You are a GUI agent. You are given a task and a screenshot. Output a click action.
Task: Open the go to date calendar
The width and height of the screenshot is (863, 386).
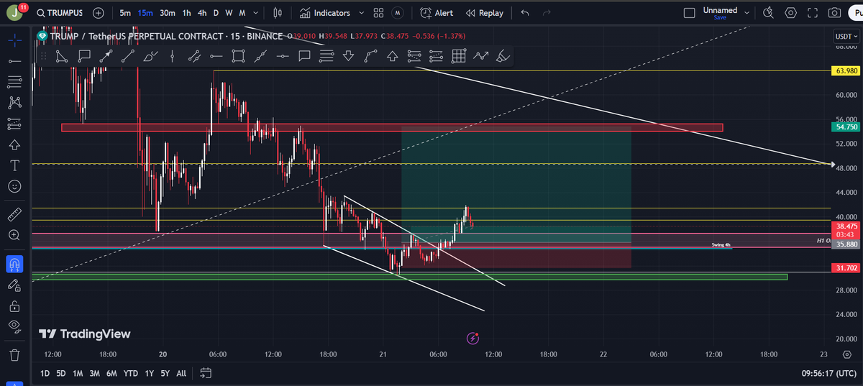[x=206, y=373]
